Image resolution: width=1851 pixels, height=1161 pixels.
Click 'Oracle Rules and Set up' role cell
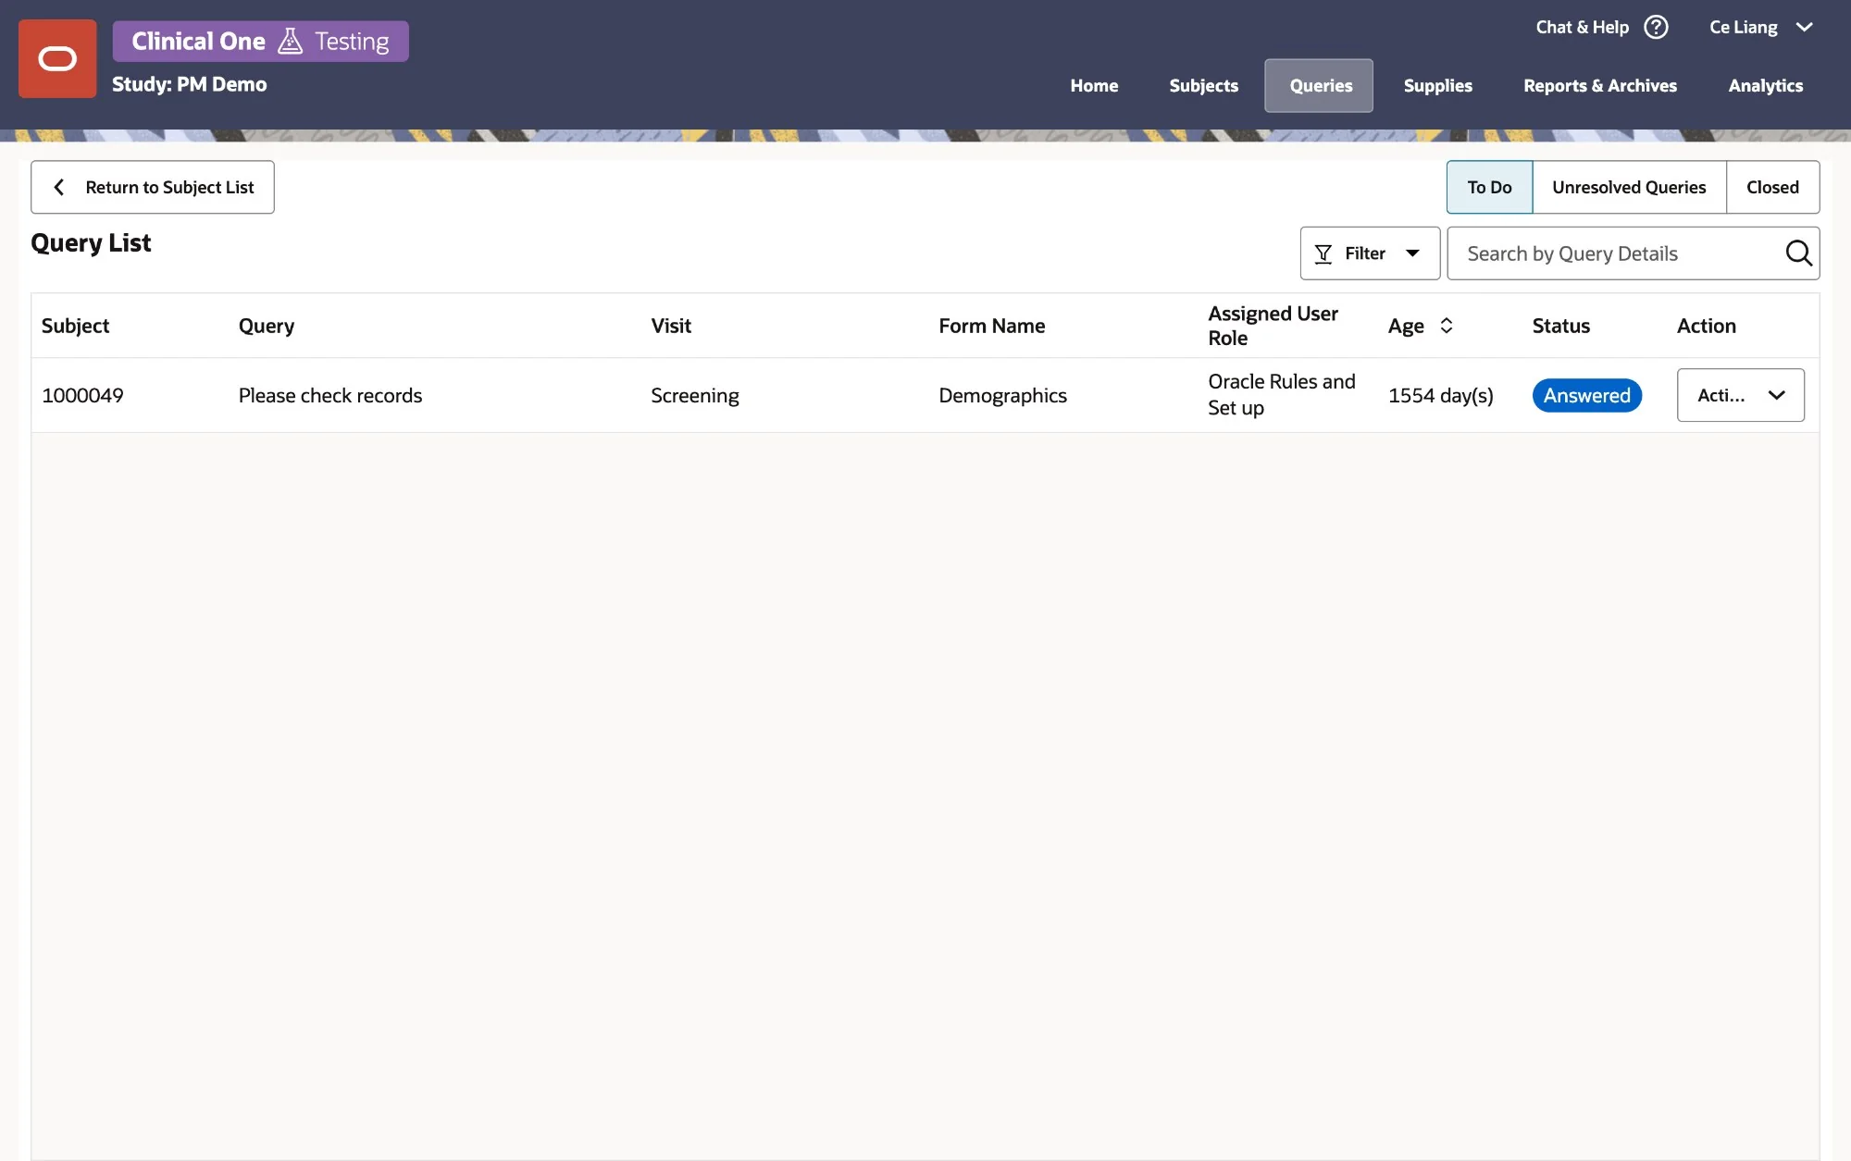click(1281, 394)
